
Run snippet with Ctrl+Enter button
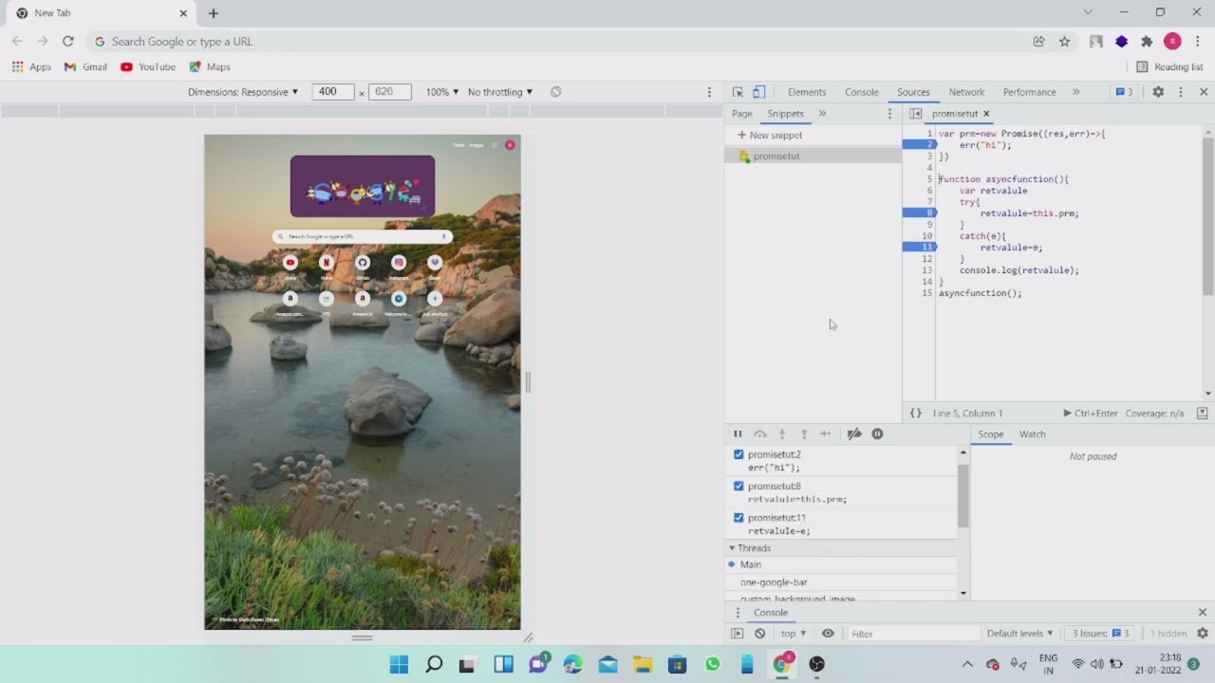1091,414
